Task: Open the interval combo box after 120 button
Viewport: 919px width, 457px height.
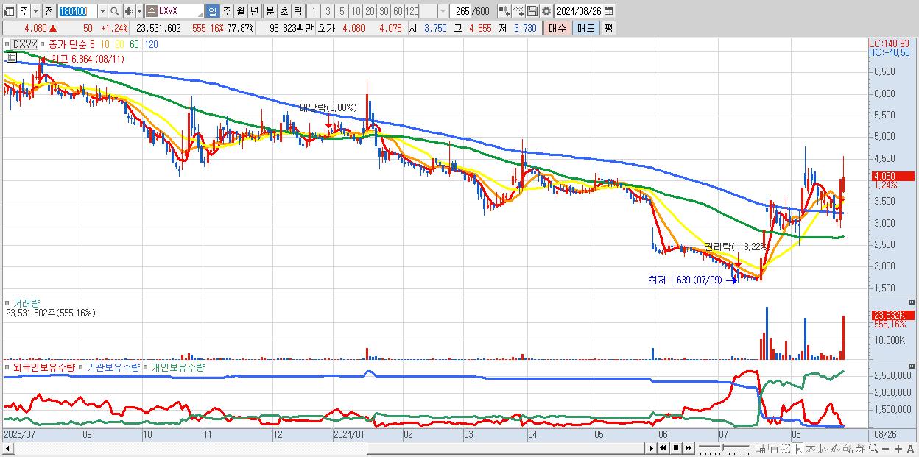Action: coord(434,11)
